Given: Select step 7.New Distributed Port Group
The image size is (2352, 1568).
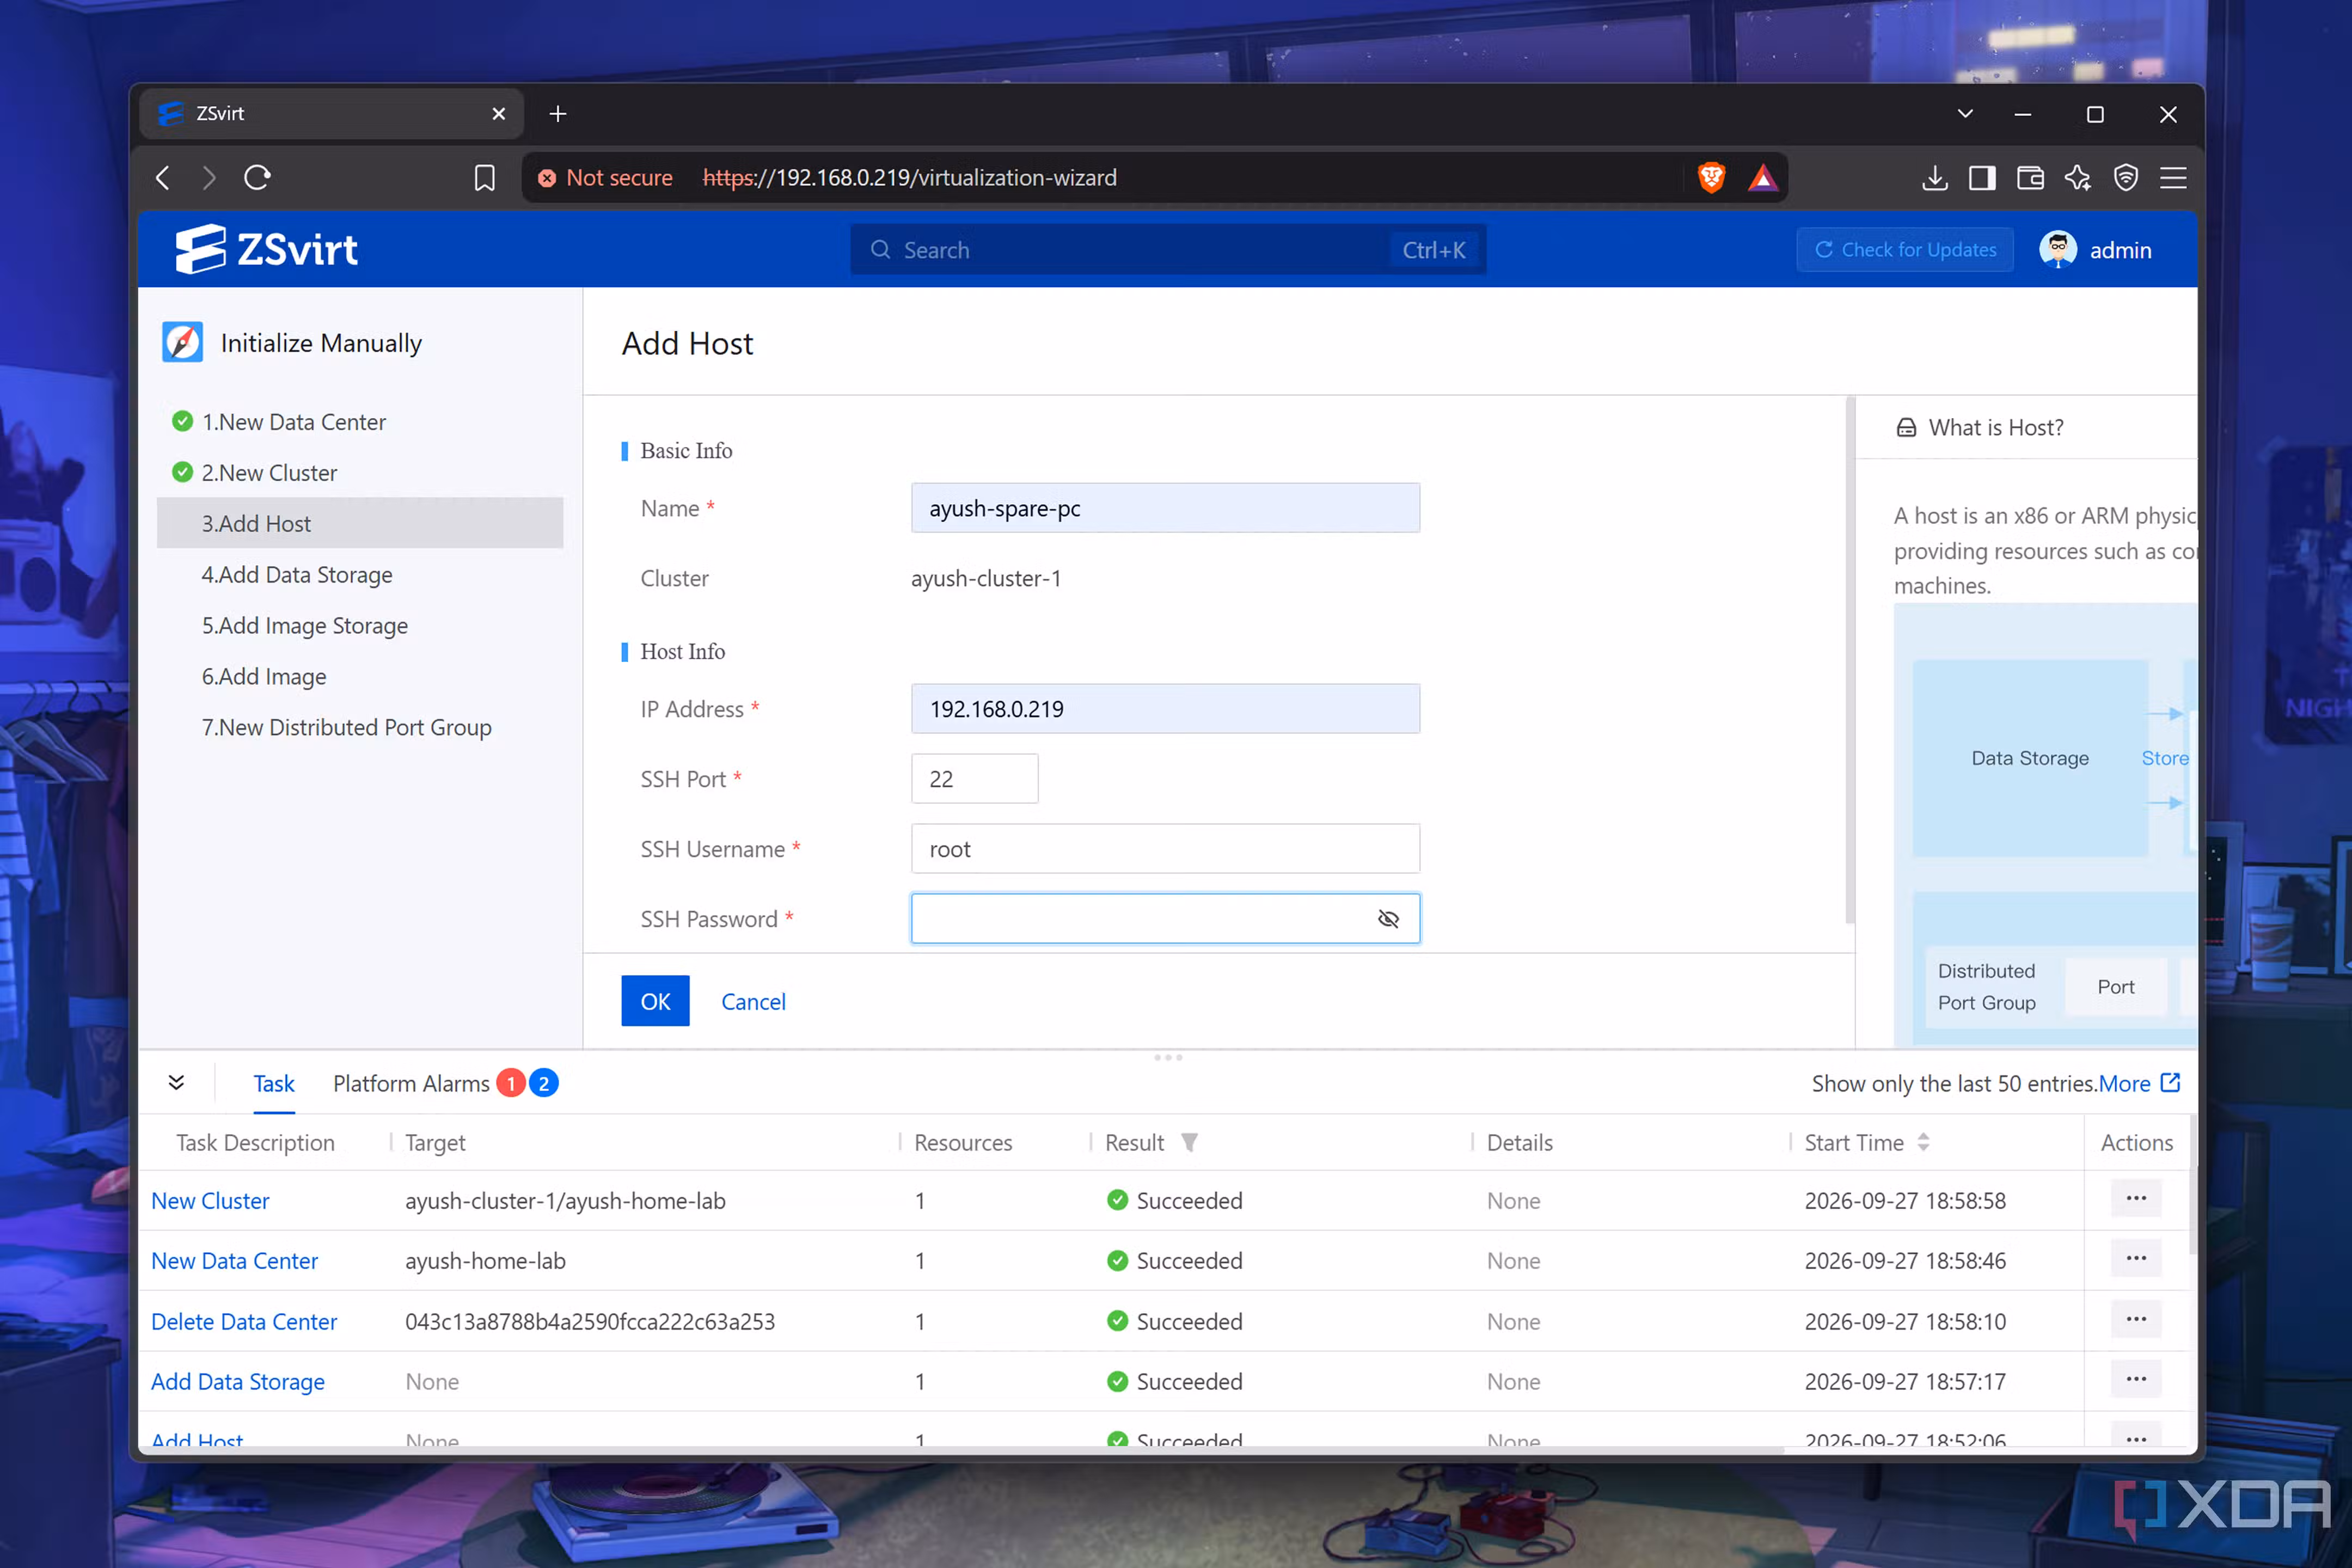Looking at the screenshot, I should (x=347, y=727).
